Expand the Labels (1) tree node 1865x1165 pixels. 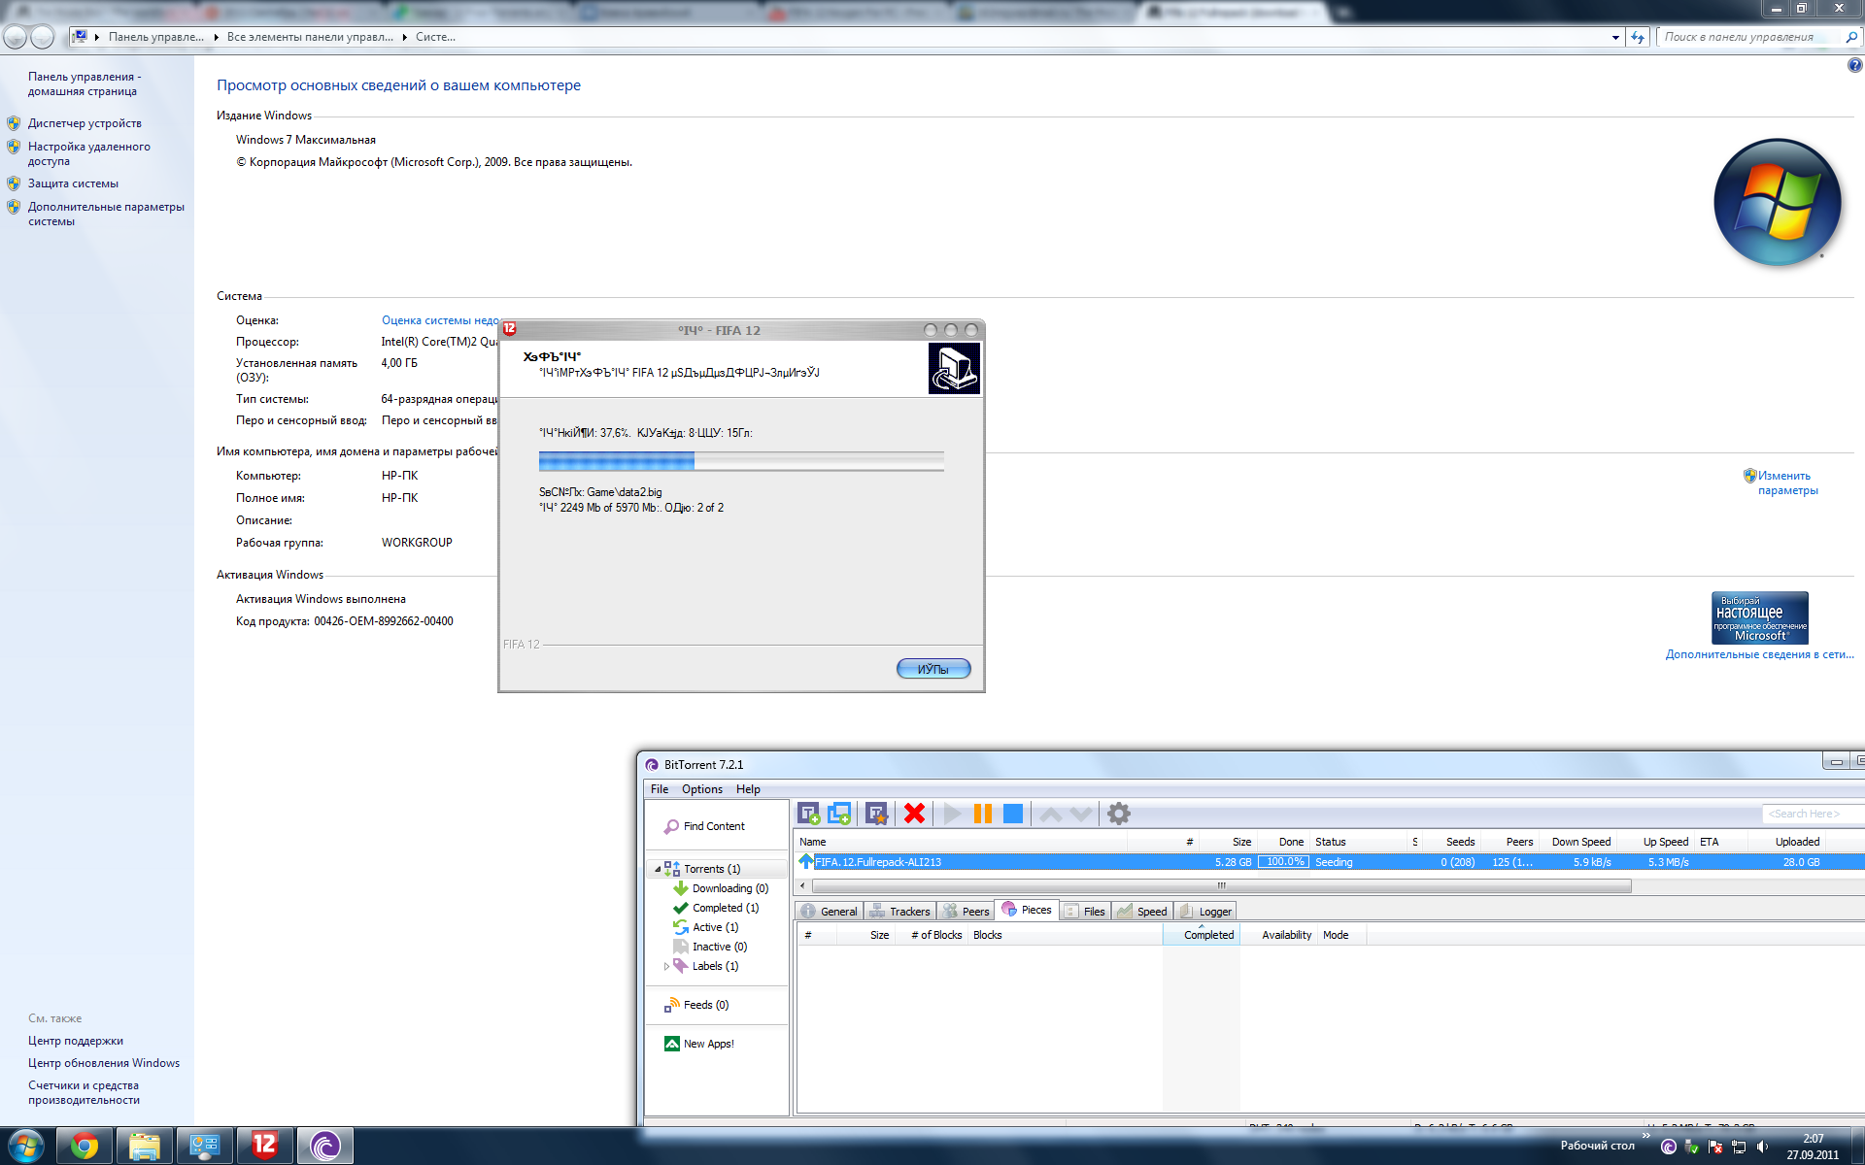[x=666, y=966]
